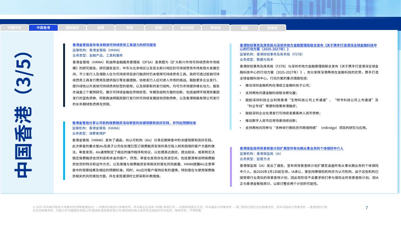Click the page number 7

(367, 207)
